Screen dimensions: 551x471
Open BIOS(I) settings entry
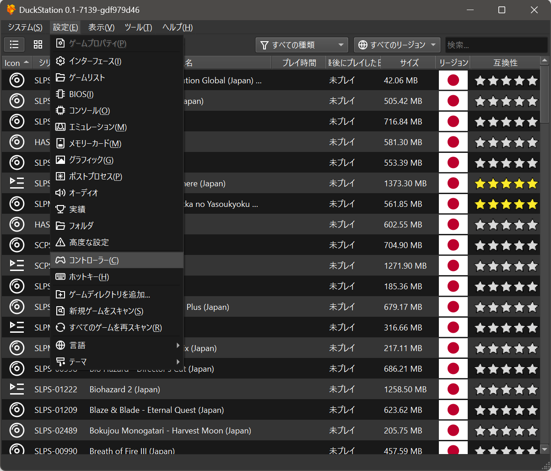pyautogui.click(x=117, y=94)
